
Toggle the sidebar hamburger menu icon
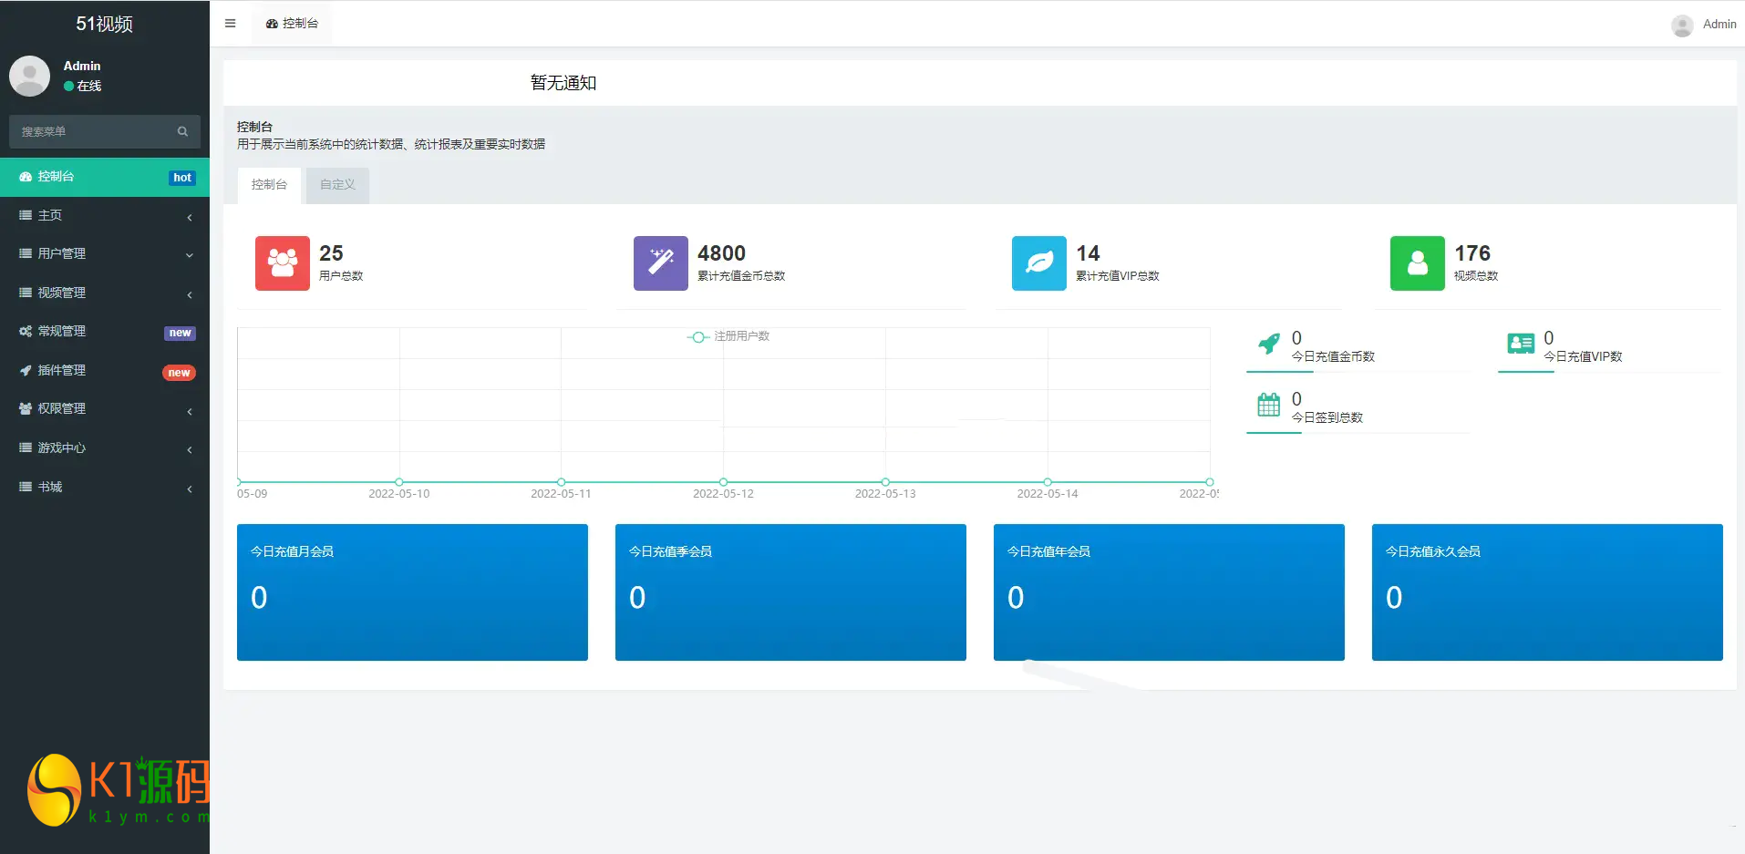[230, 24]
